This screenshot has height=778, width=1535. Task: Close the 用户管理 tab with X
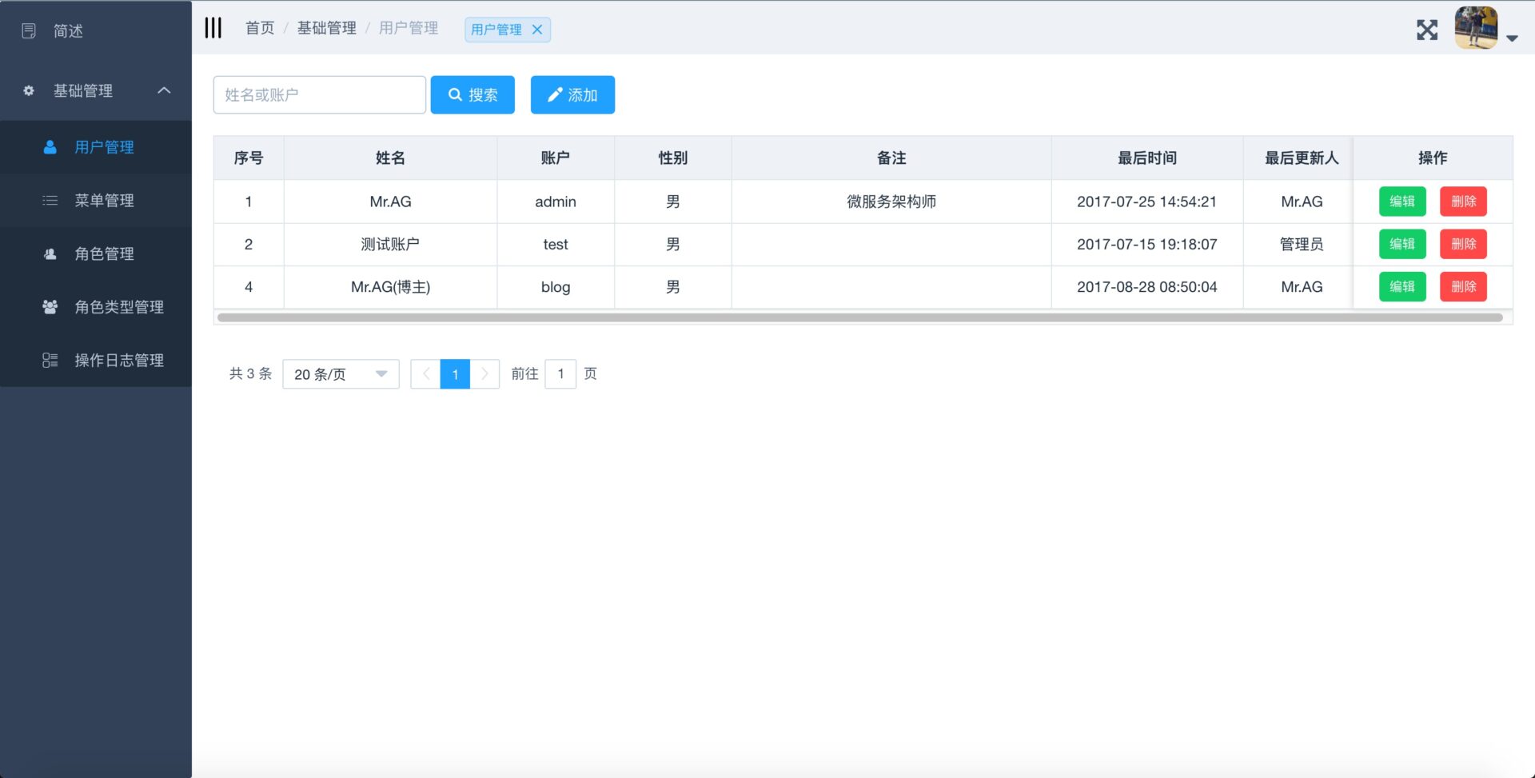pyautogui.click(x=537, y=30)
